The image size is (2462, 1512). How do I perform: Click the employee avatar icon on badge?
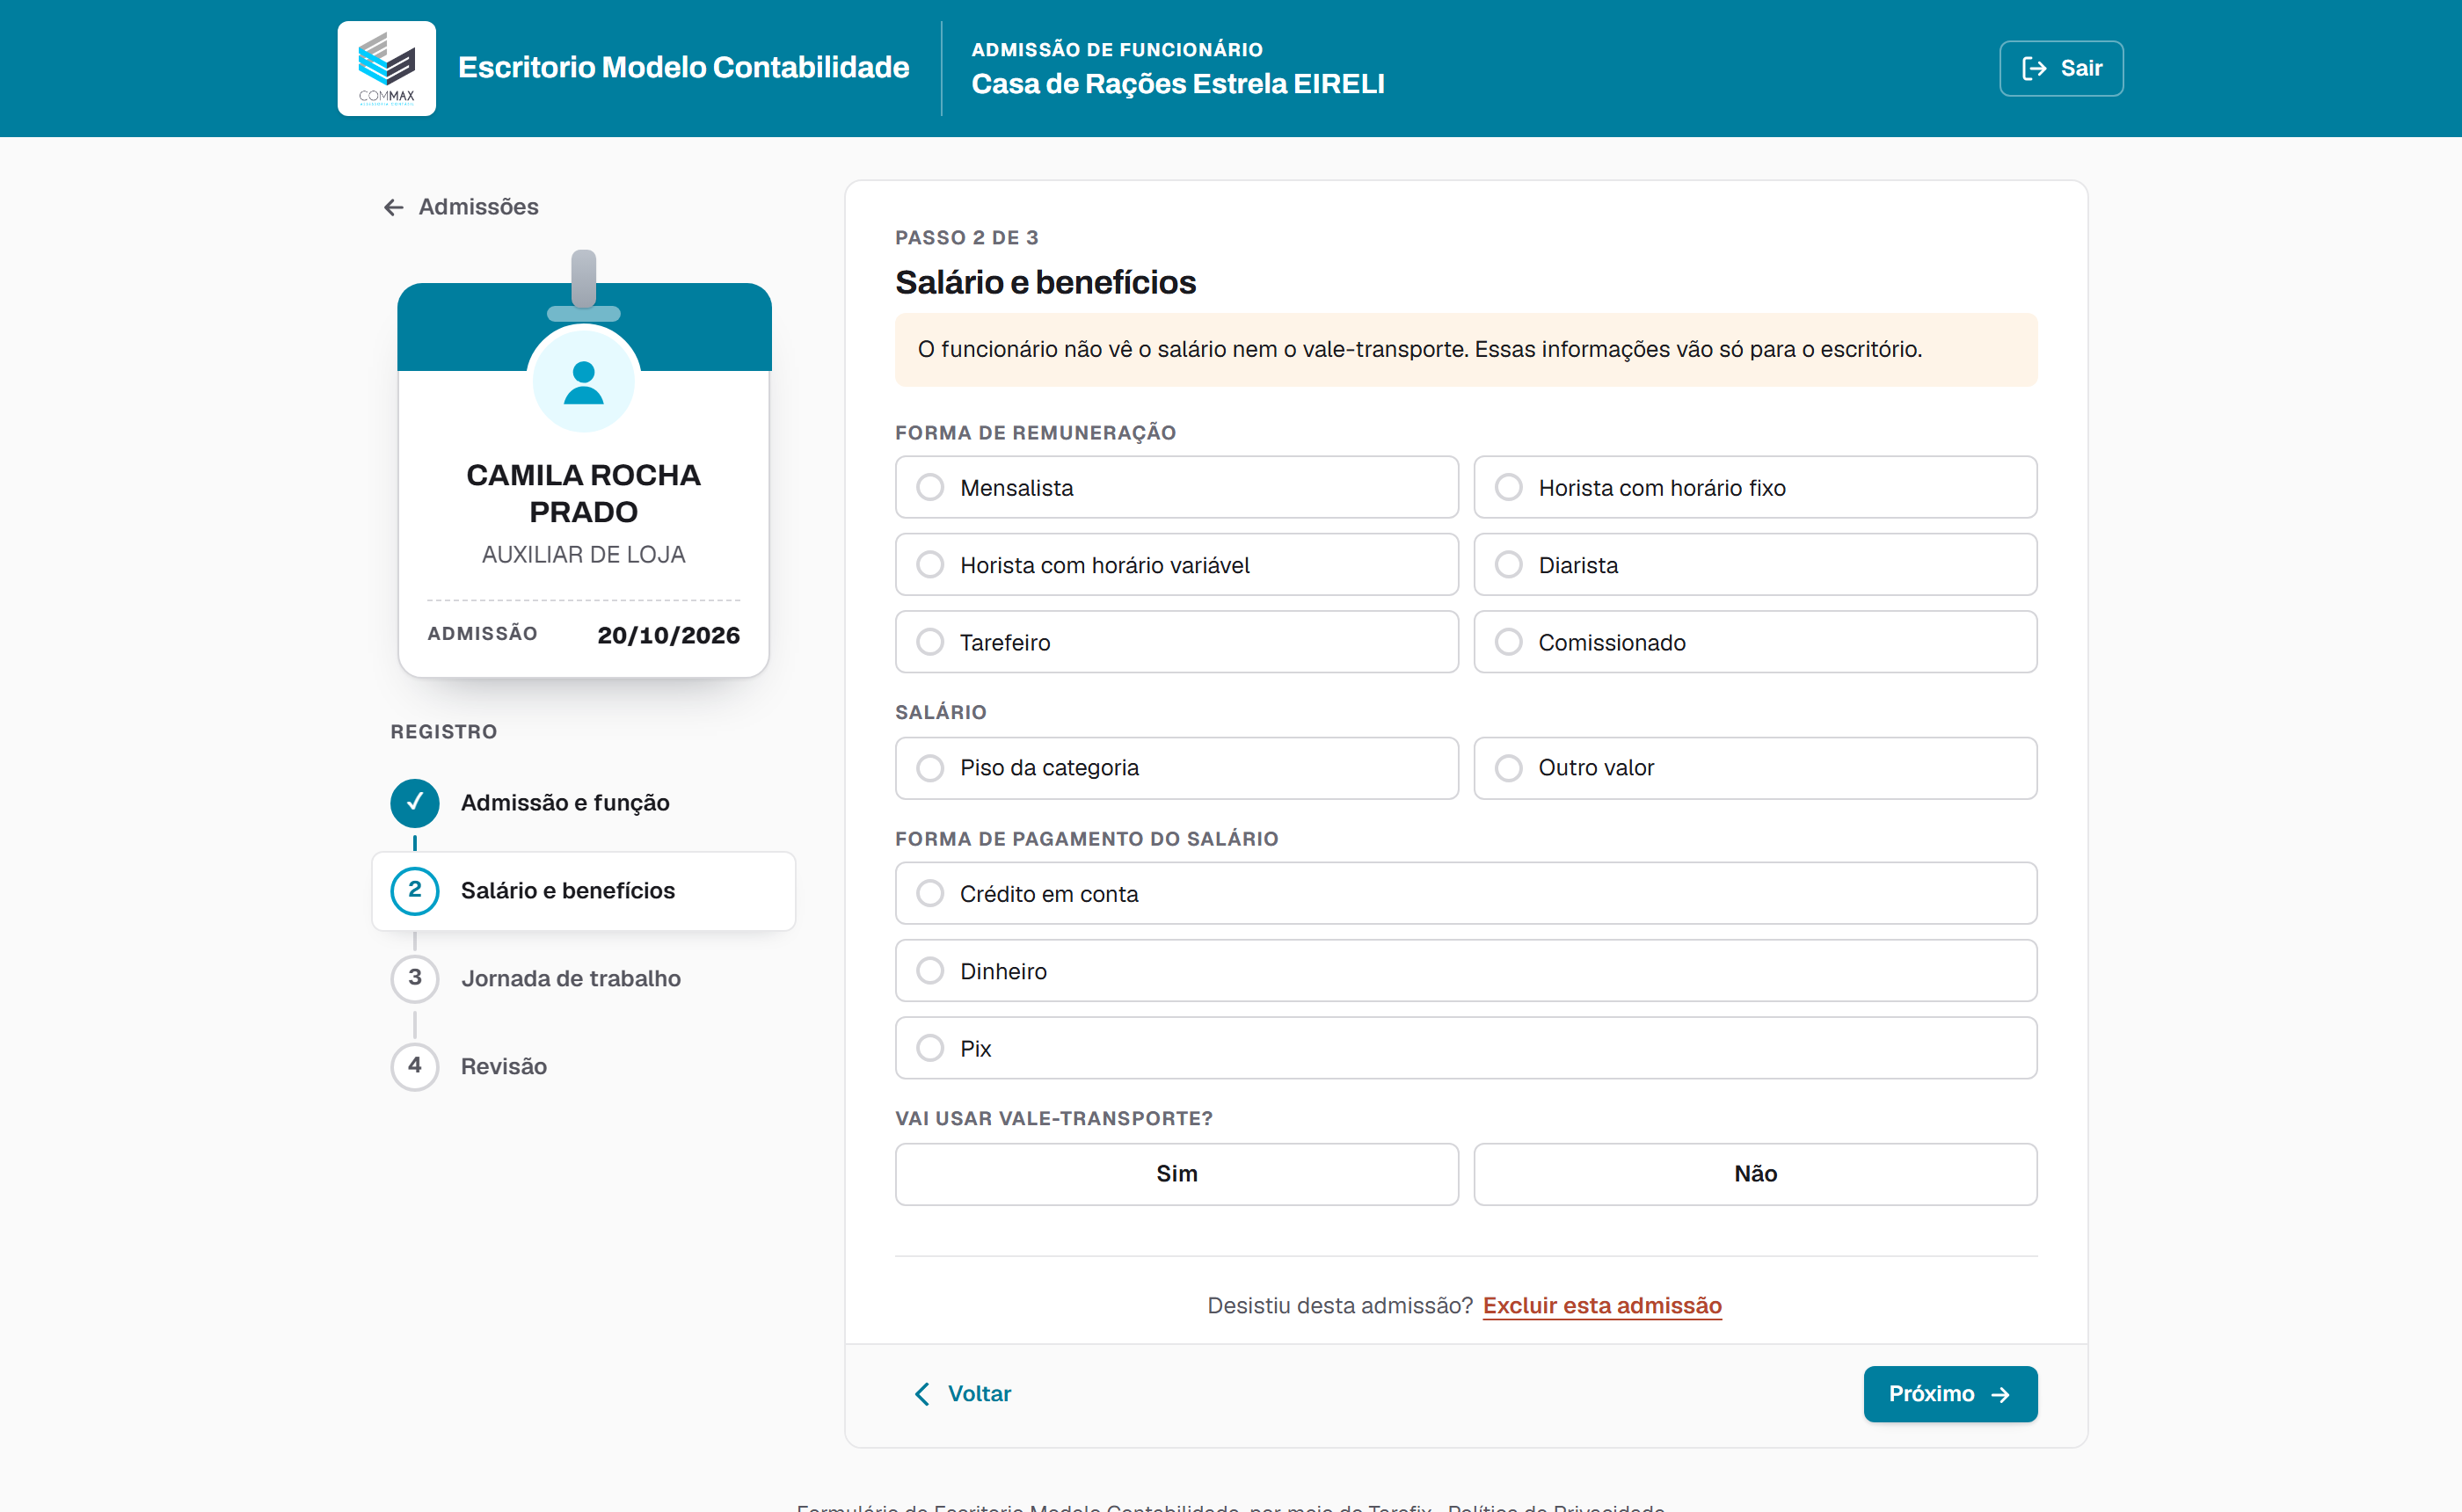pos(584,382)
